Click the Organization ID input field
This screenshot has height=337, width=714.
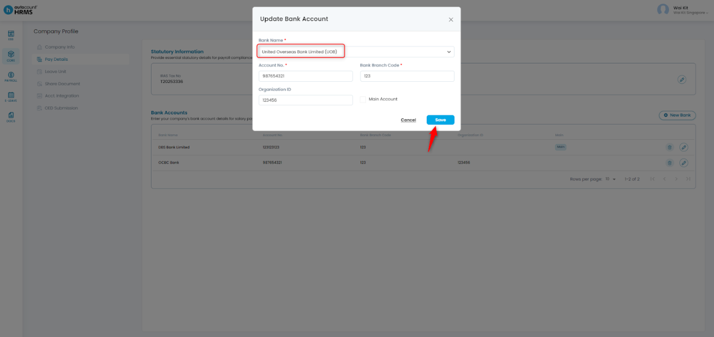click(306, 100)
